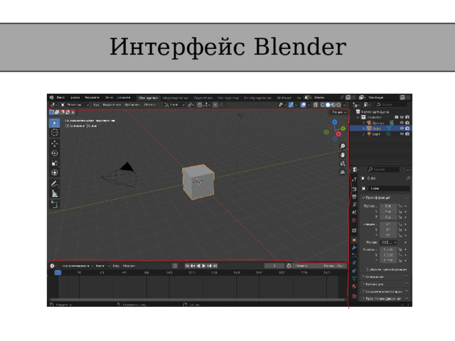
Task: Click the red X axis gizmo ball
Action: coord(338,134)
